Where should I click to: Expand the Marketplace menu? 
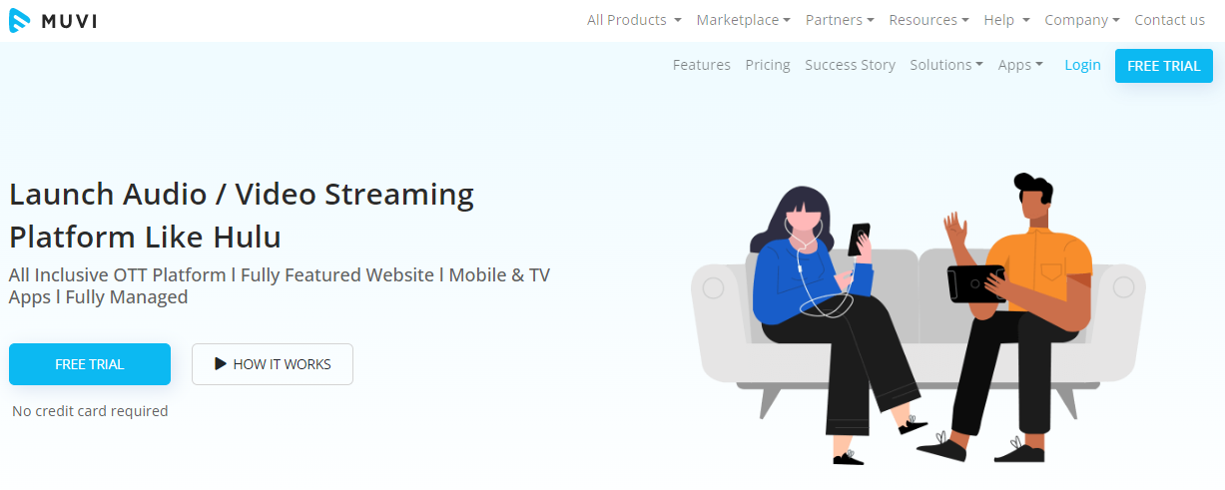point(744,20)
